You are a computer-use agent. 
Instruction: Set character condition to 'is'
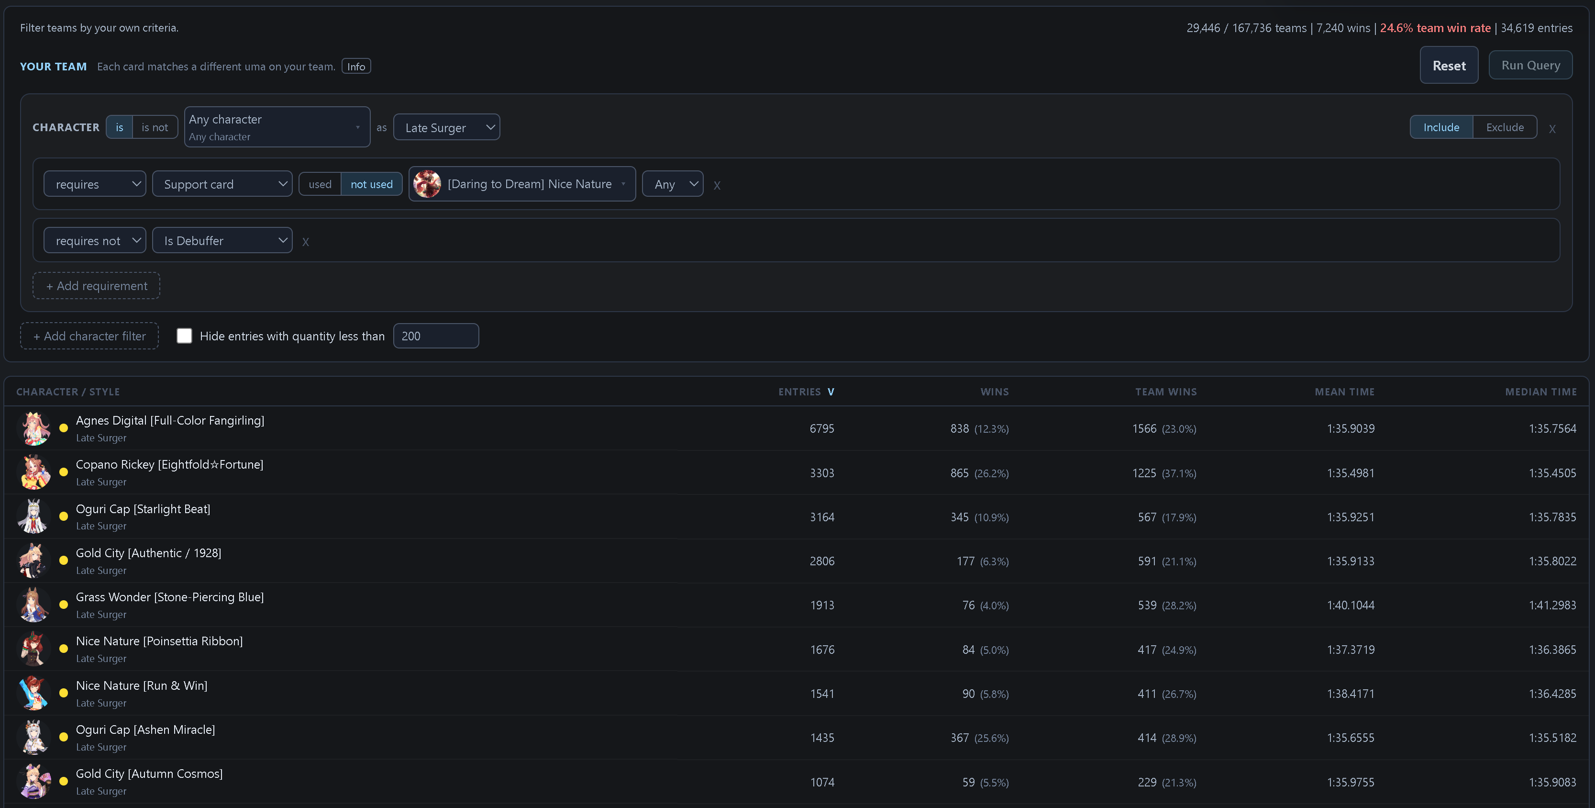[x=120, y=127]
